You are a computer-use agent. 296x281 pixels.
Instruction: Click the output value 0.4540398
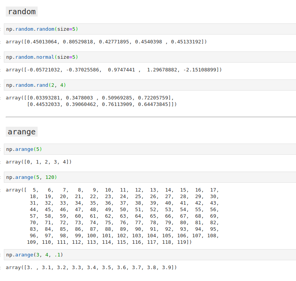click(x=148, y=42)
